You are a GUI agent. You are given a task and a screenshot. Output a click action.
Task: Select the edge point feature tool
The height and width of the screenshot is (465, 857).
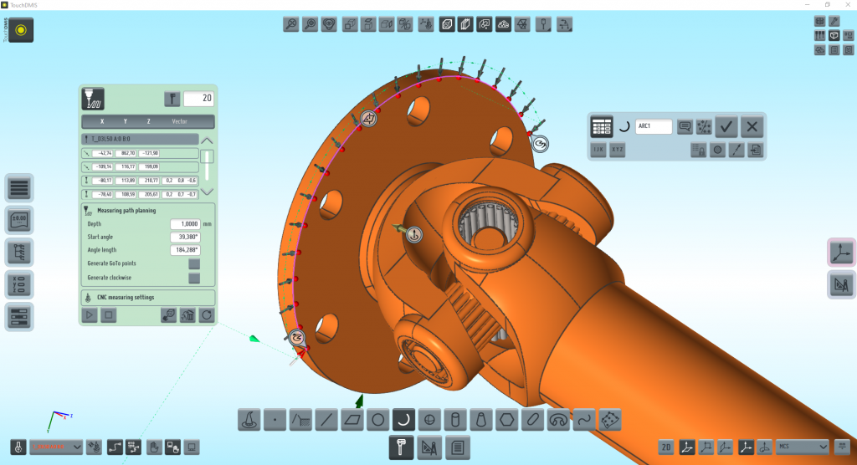pyautogui.click(x=300, y=420)
